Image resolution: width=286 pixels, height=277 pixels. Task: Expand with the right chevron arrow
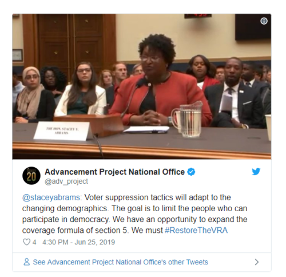click(x=257, y=262)
